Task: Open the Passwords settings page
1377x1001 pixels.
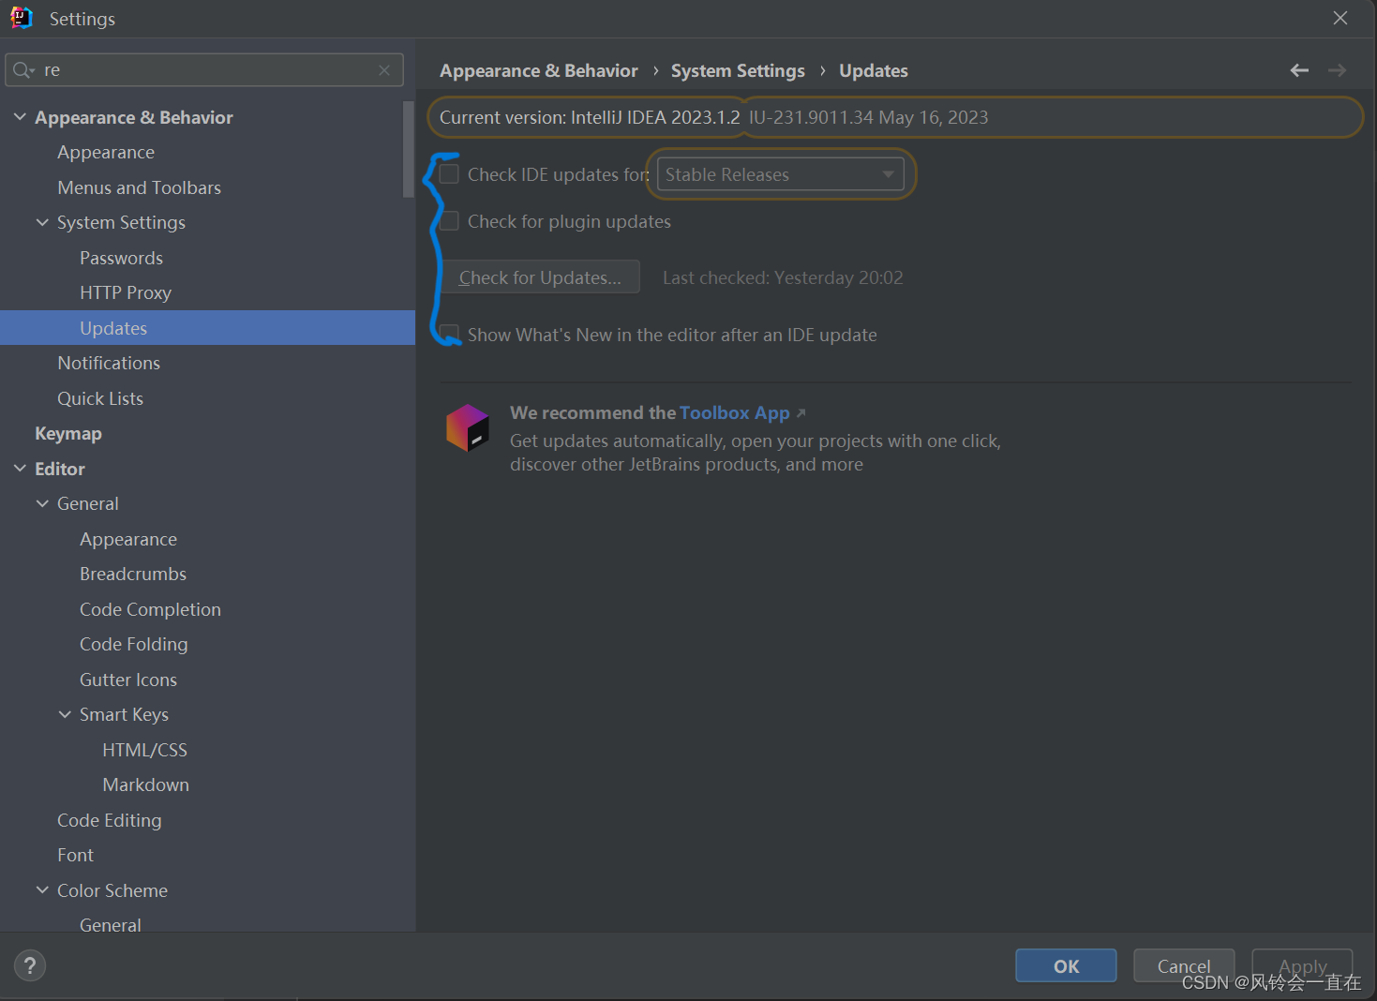Action: pos(122,258)
